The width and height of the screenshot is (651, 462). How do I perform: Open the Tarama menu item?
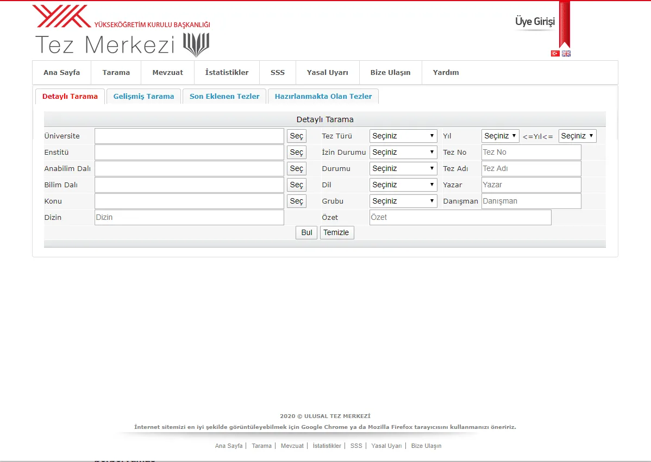116,73
